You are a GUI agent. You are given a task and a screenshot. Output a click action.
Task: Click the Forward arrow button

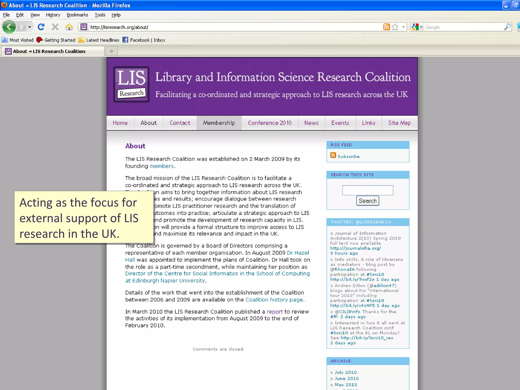tap(22, 27)
